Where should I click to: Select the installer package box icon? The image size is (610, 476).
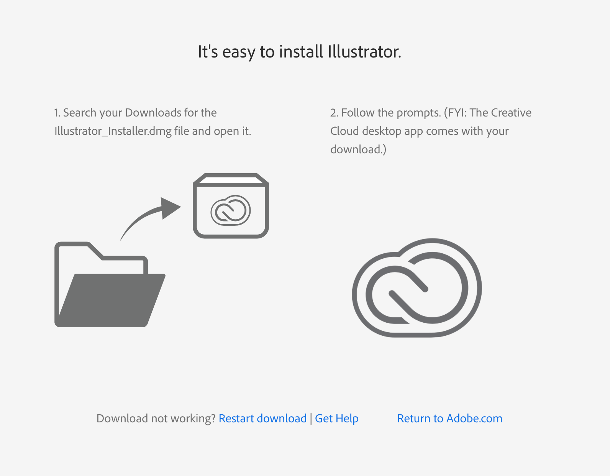point(231,206)
